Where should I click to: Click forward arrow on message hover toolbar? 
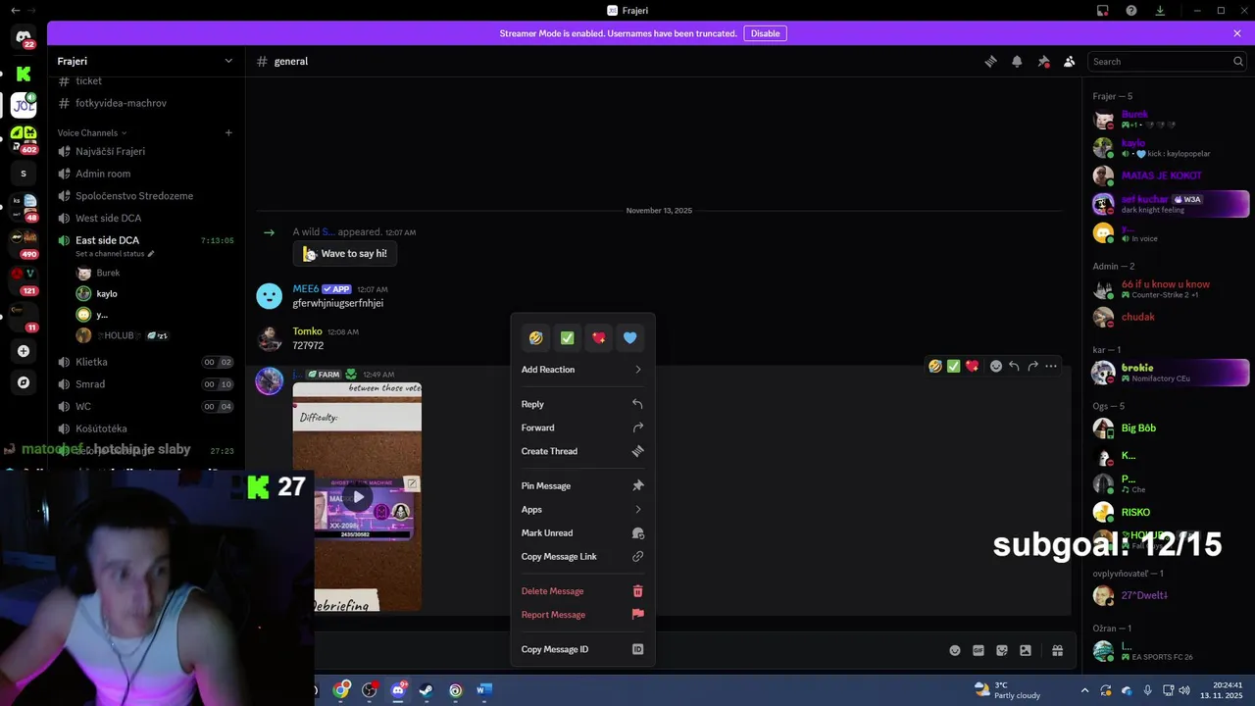1032,366
